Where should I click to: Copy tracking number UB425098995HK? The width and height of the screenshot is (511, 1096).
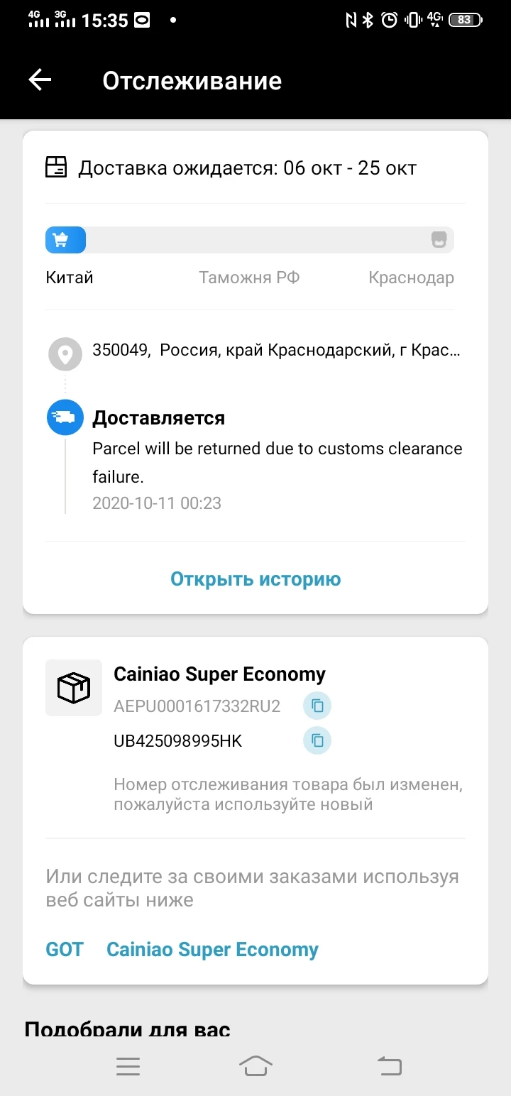(x=317, y=740)
